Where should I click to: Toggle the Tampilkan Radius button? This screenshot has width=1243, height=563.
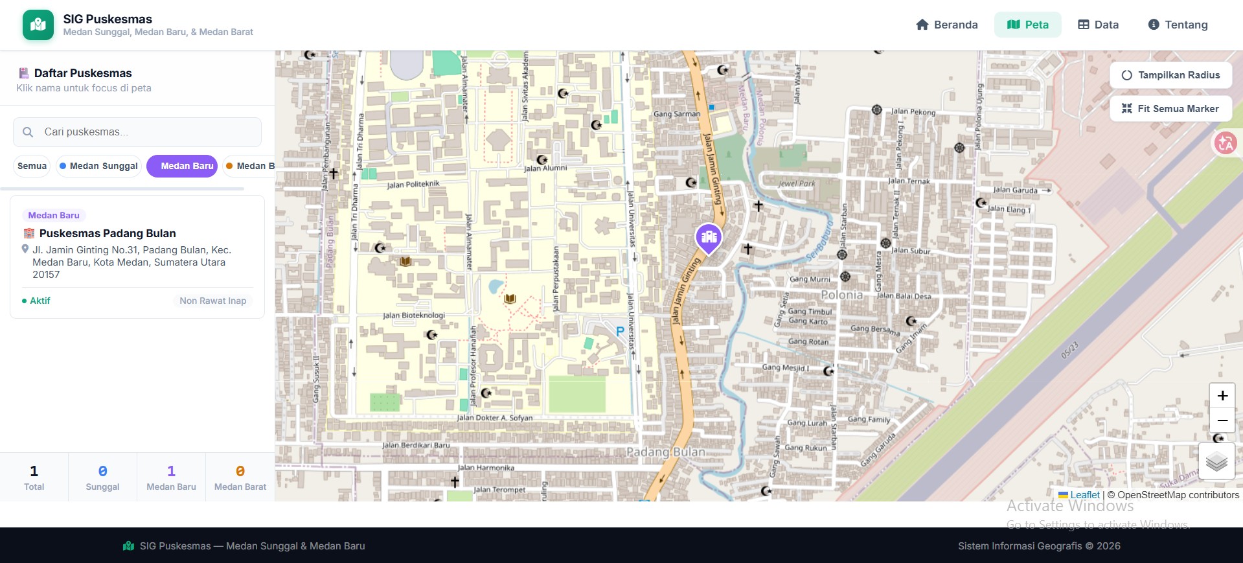[1170, 75]
